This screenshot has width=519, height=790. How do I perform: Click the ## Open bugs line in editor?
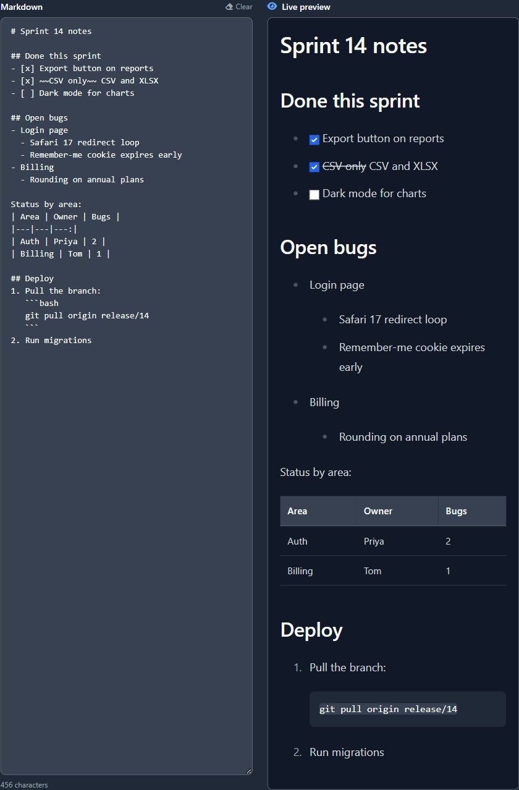40,117
